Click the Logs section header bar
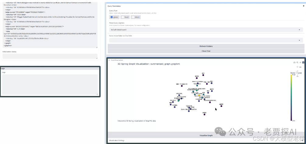This screenshot has width=306, height=144. 50,68
